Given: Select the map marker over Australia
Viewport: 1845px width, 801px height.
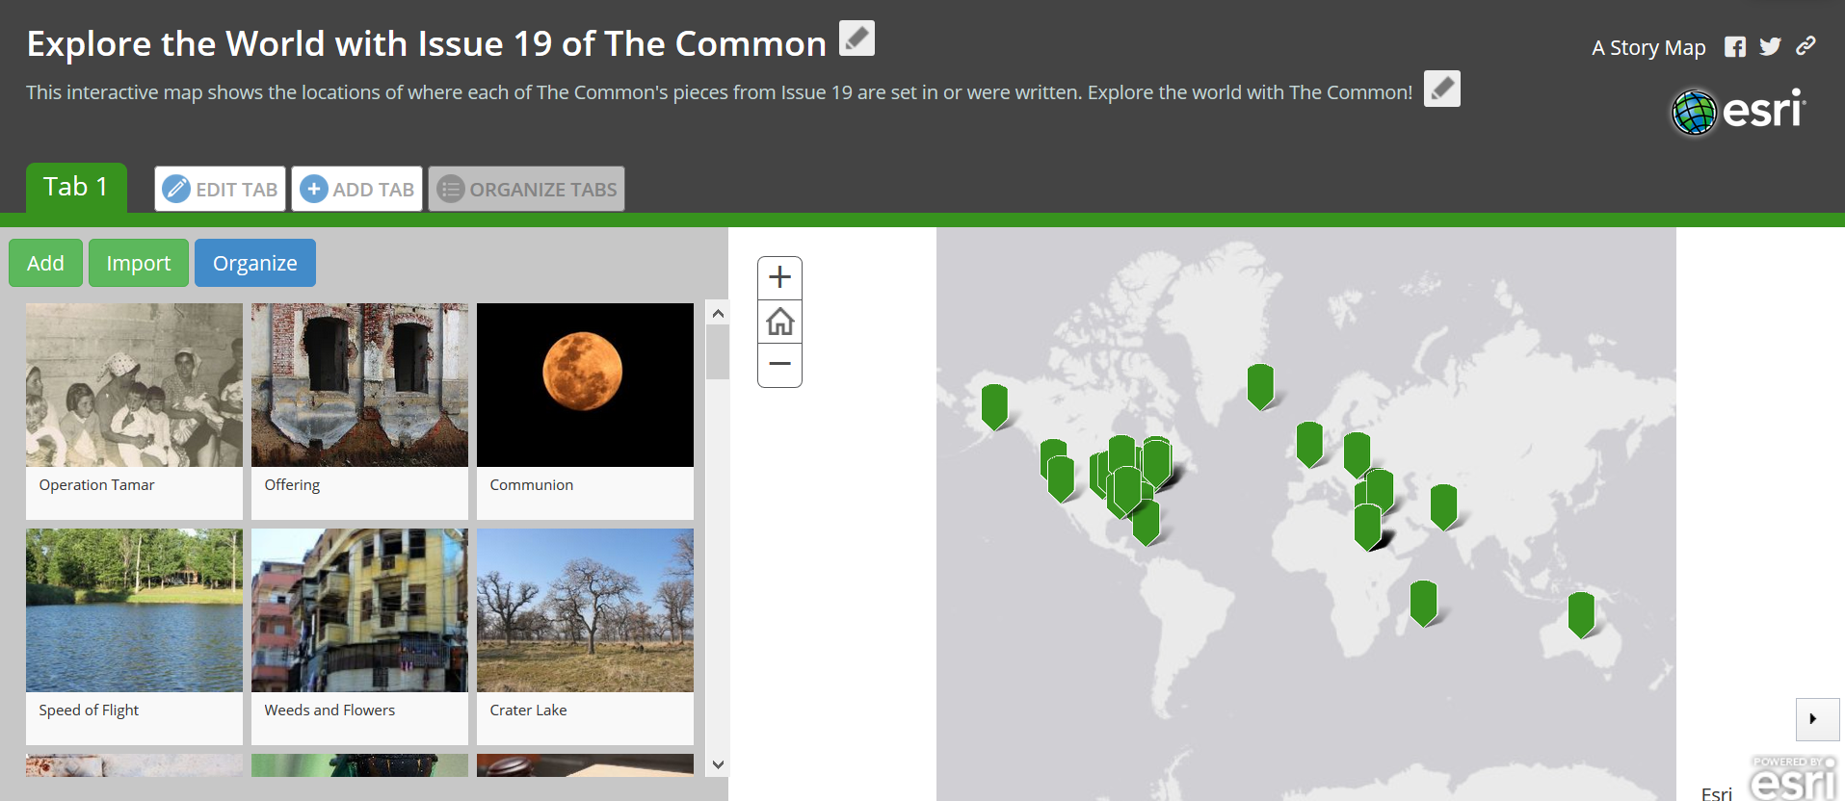Looking at the screenshot, I should tap(1581, 613).
